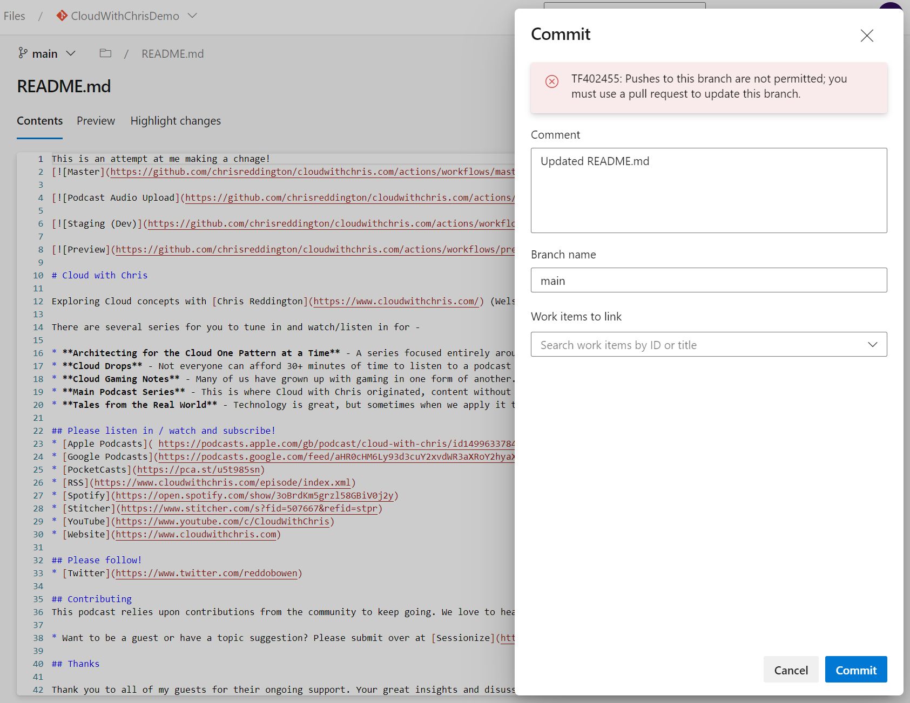Select the Contents tab

pyautogui.click(x=39, y=121)
